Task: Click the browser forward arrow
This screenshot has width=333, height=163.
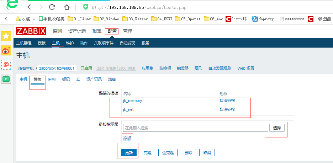Action: 41,7
